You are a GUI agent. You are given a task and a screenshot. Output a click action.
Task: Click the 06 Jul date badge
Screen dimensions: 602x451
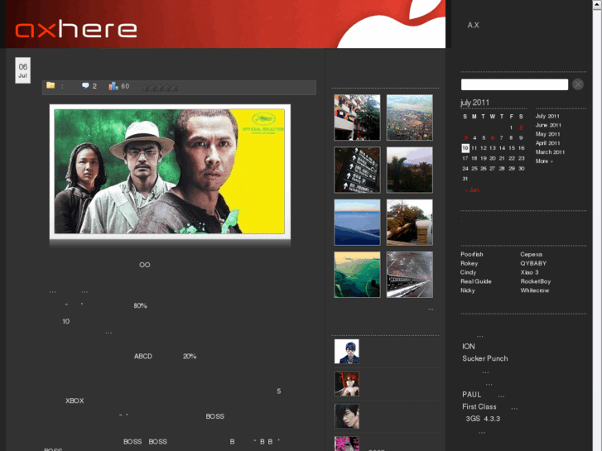click(22, 70)
